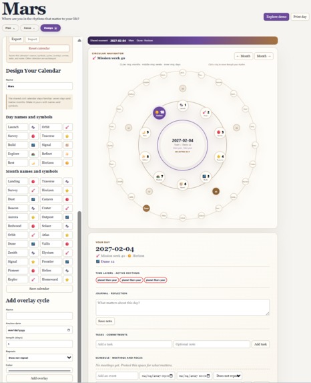
Task: Focus the calendar Name field containing Mars
Action: click(39, 86)
